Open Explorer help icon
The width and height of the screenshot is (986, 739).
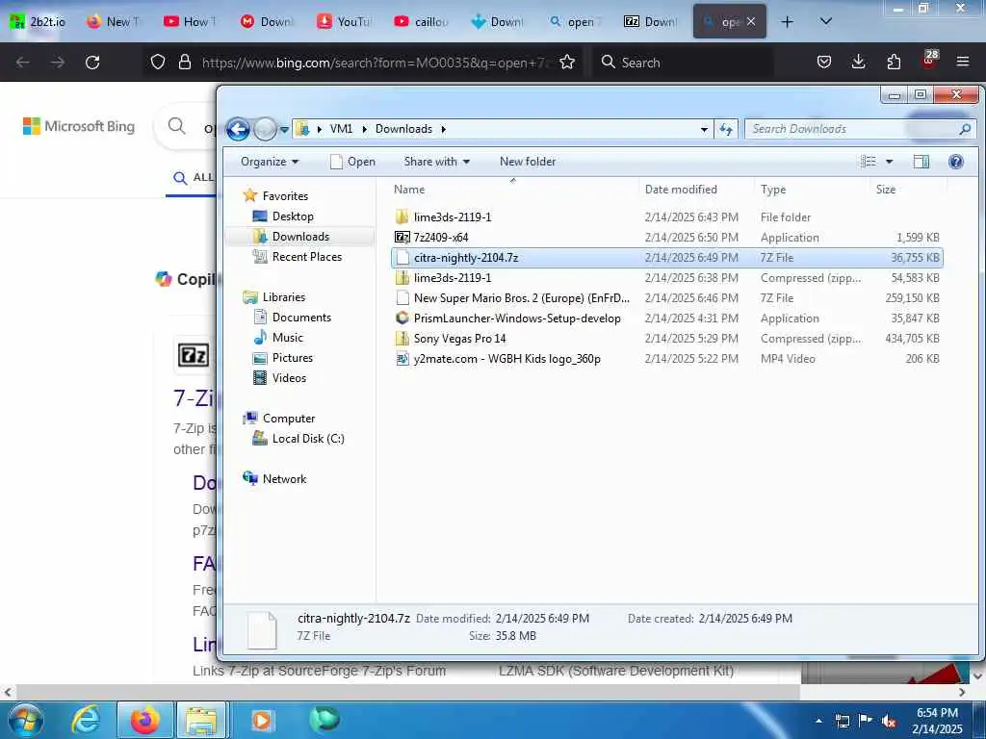coord(956,162)
